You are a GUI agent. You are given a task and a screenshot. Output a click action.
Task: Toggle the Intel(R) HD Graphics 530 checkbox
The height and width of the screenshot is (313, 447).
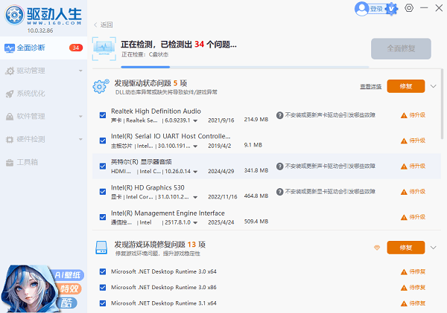[103, 192]
